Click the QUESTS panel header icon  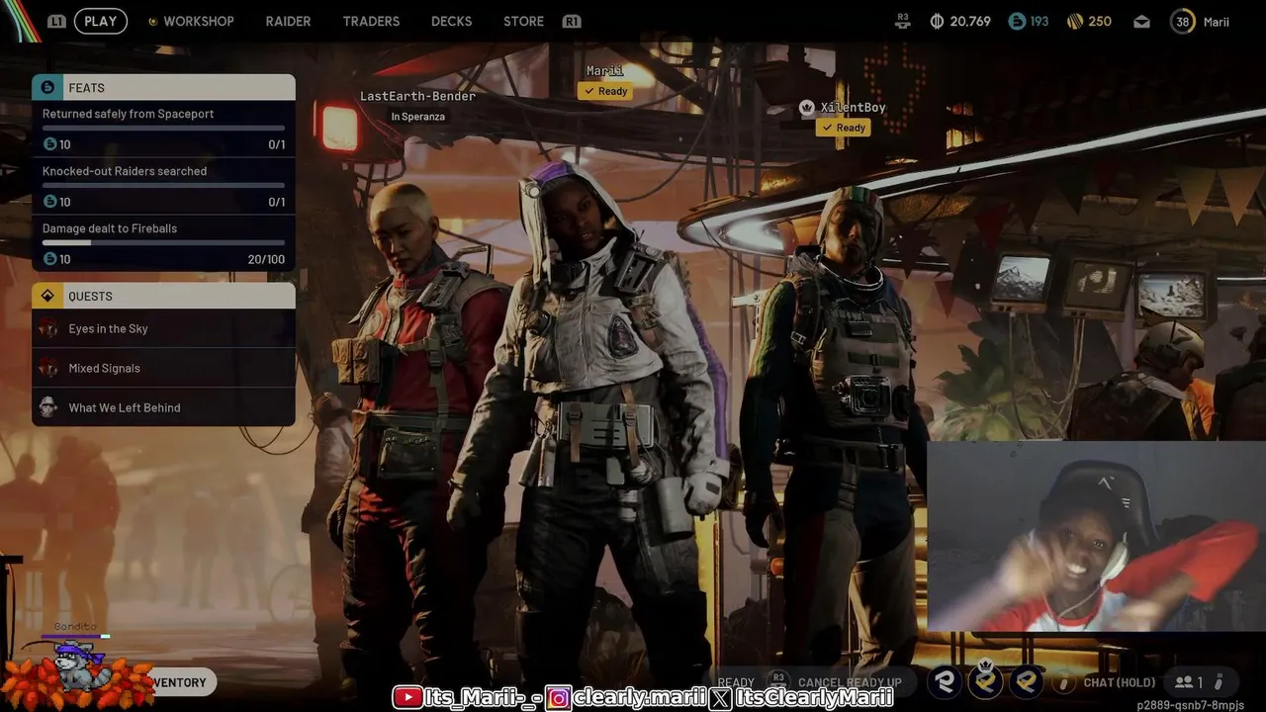[47, 296]
